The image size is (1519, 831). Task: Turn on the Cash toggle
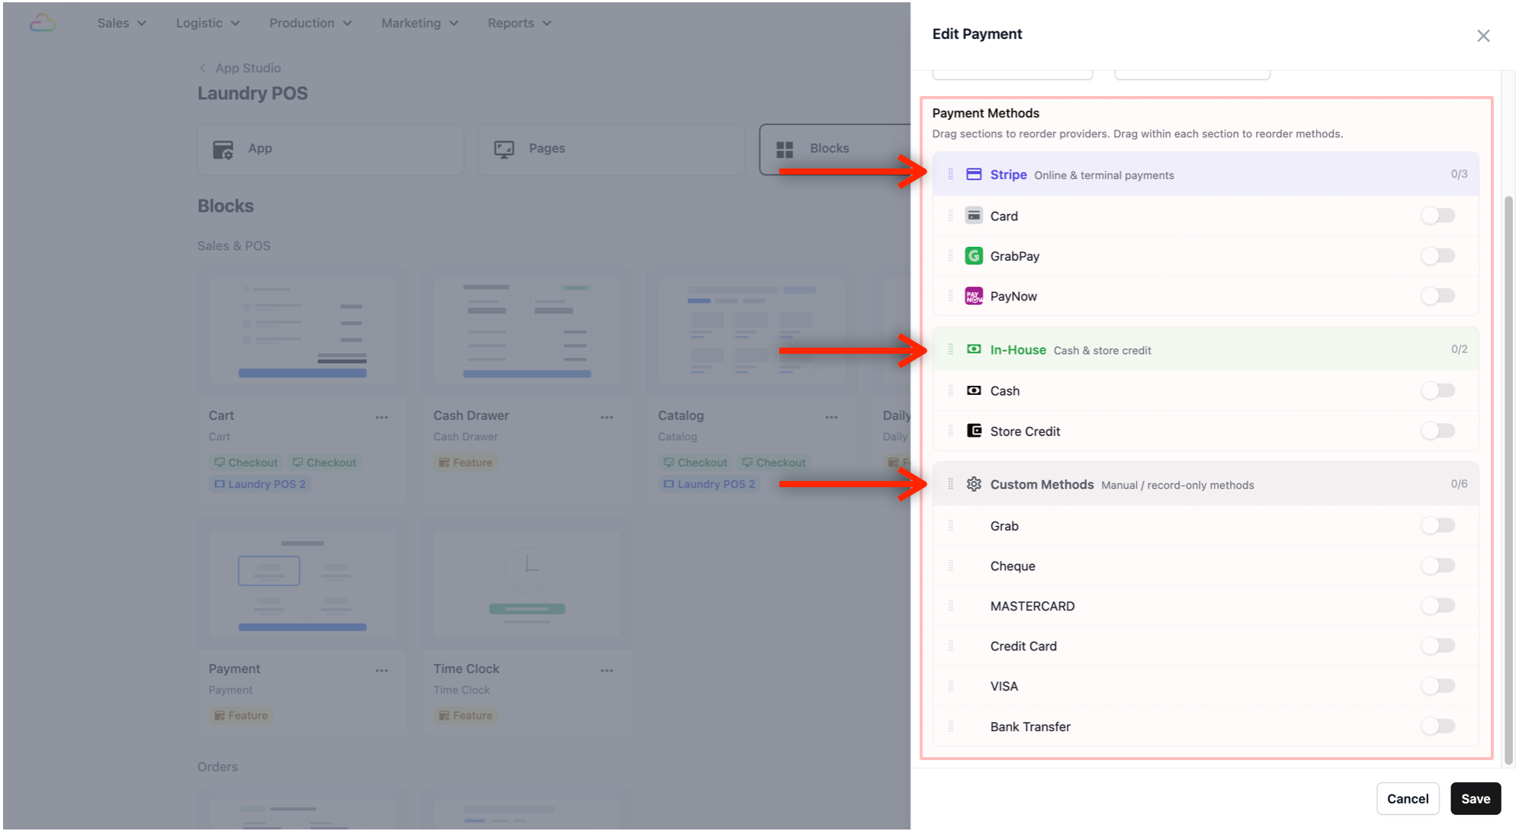pos(1437,390)
